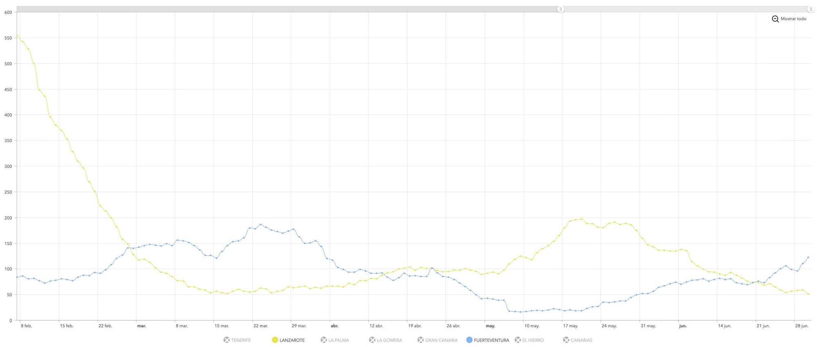
Task: Click the right handle of range scrollbar
Action: pyautogui.click(x=810, y=9)
